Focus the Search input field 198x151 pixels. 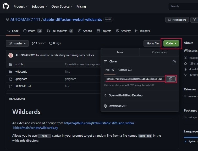(x=183, y=6)
